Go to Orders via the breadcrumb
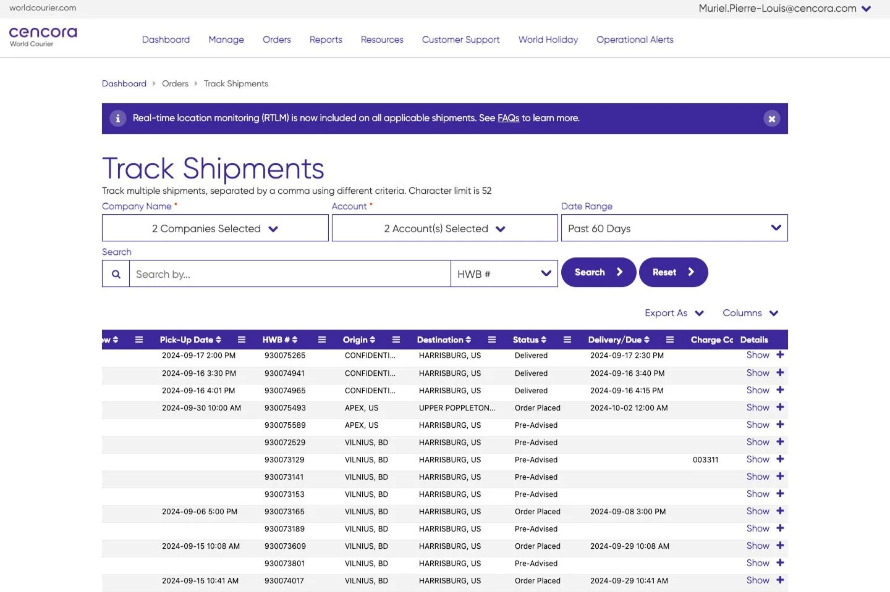The height and width of the screenshot is (592, 890). [175, 83]
